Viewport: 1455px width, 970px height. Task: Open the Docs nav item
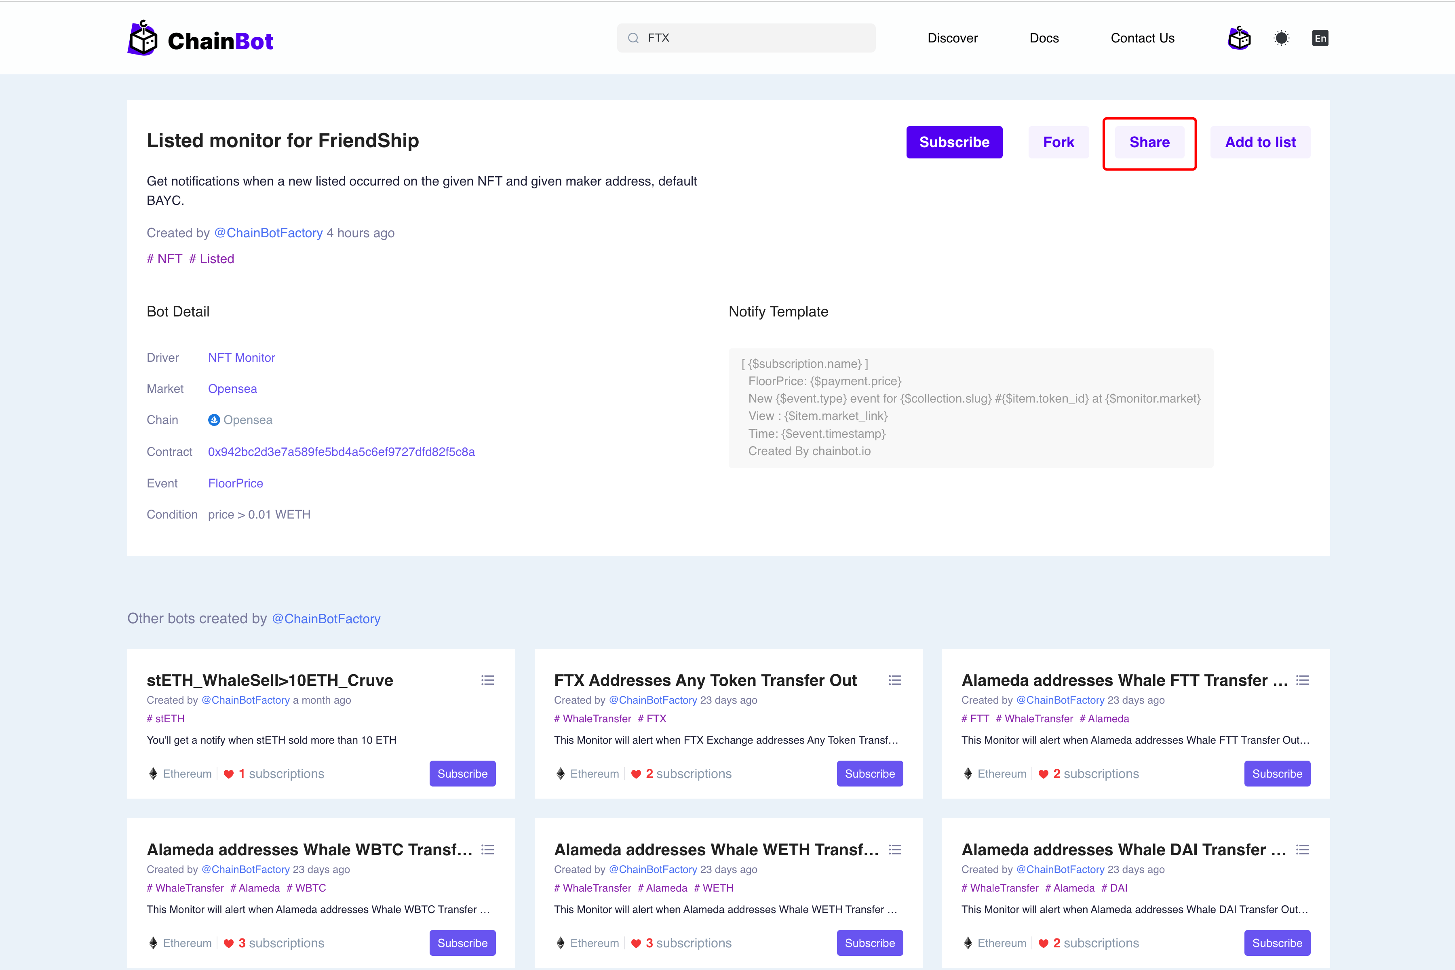1044,38
